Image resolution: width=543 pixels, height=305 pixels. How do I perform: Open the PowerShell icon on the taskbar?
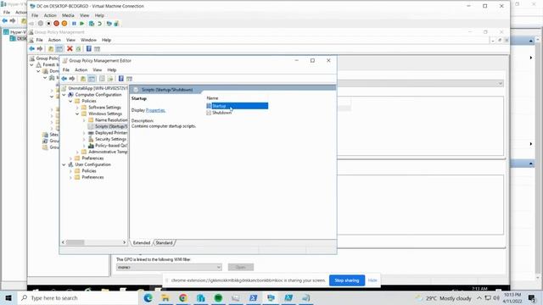click(x=254, y=297)
